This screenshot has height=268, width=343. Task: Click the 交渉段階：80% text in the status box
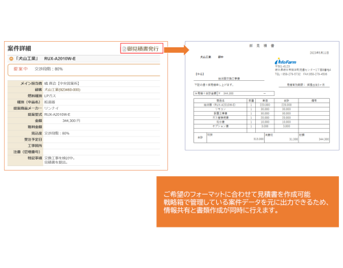[49, 69]
